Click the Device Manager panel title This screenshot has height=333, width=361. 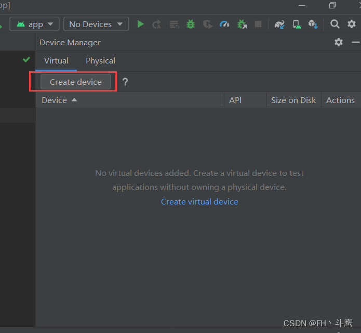pos(70,43)
